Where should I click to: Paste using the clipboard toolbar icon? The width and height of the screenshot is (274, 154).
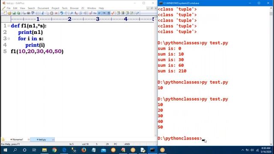52,13
